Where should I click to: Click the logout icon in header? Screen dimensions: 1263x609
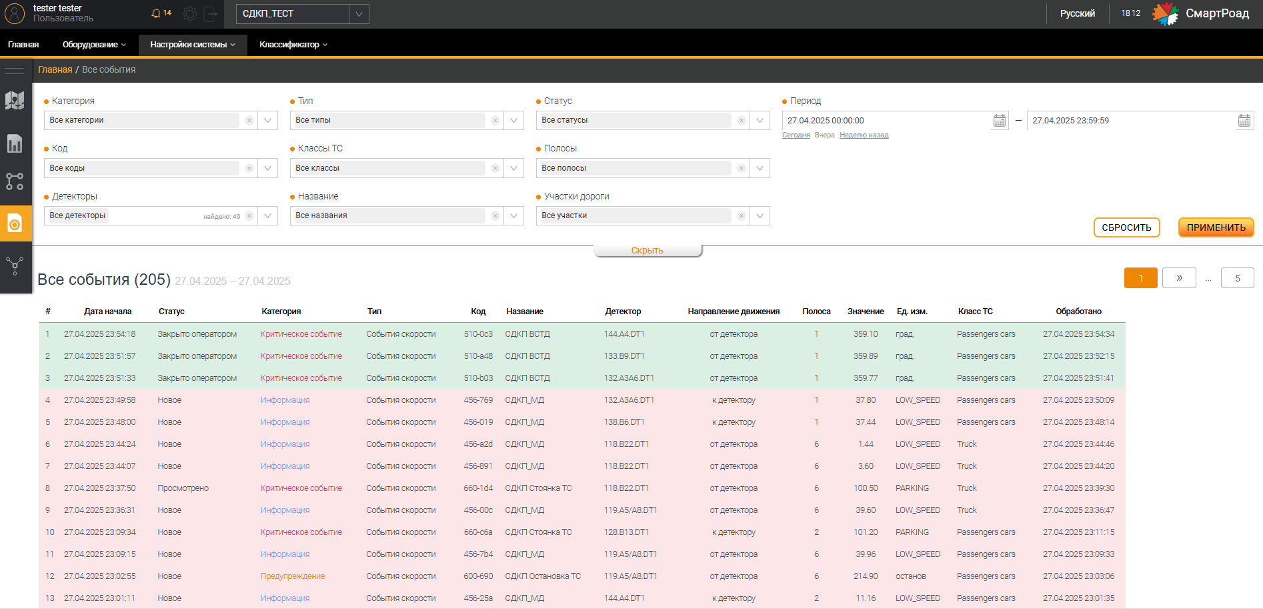coord(210,14)
